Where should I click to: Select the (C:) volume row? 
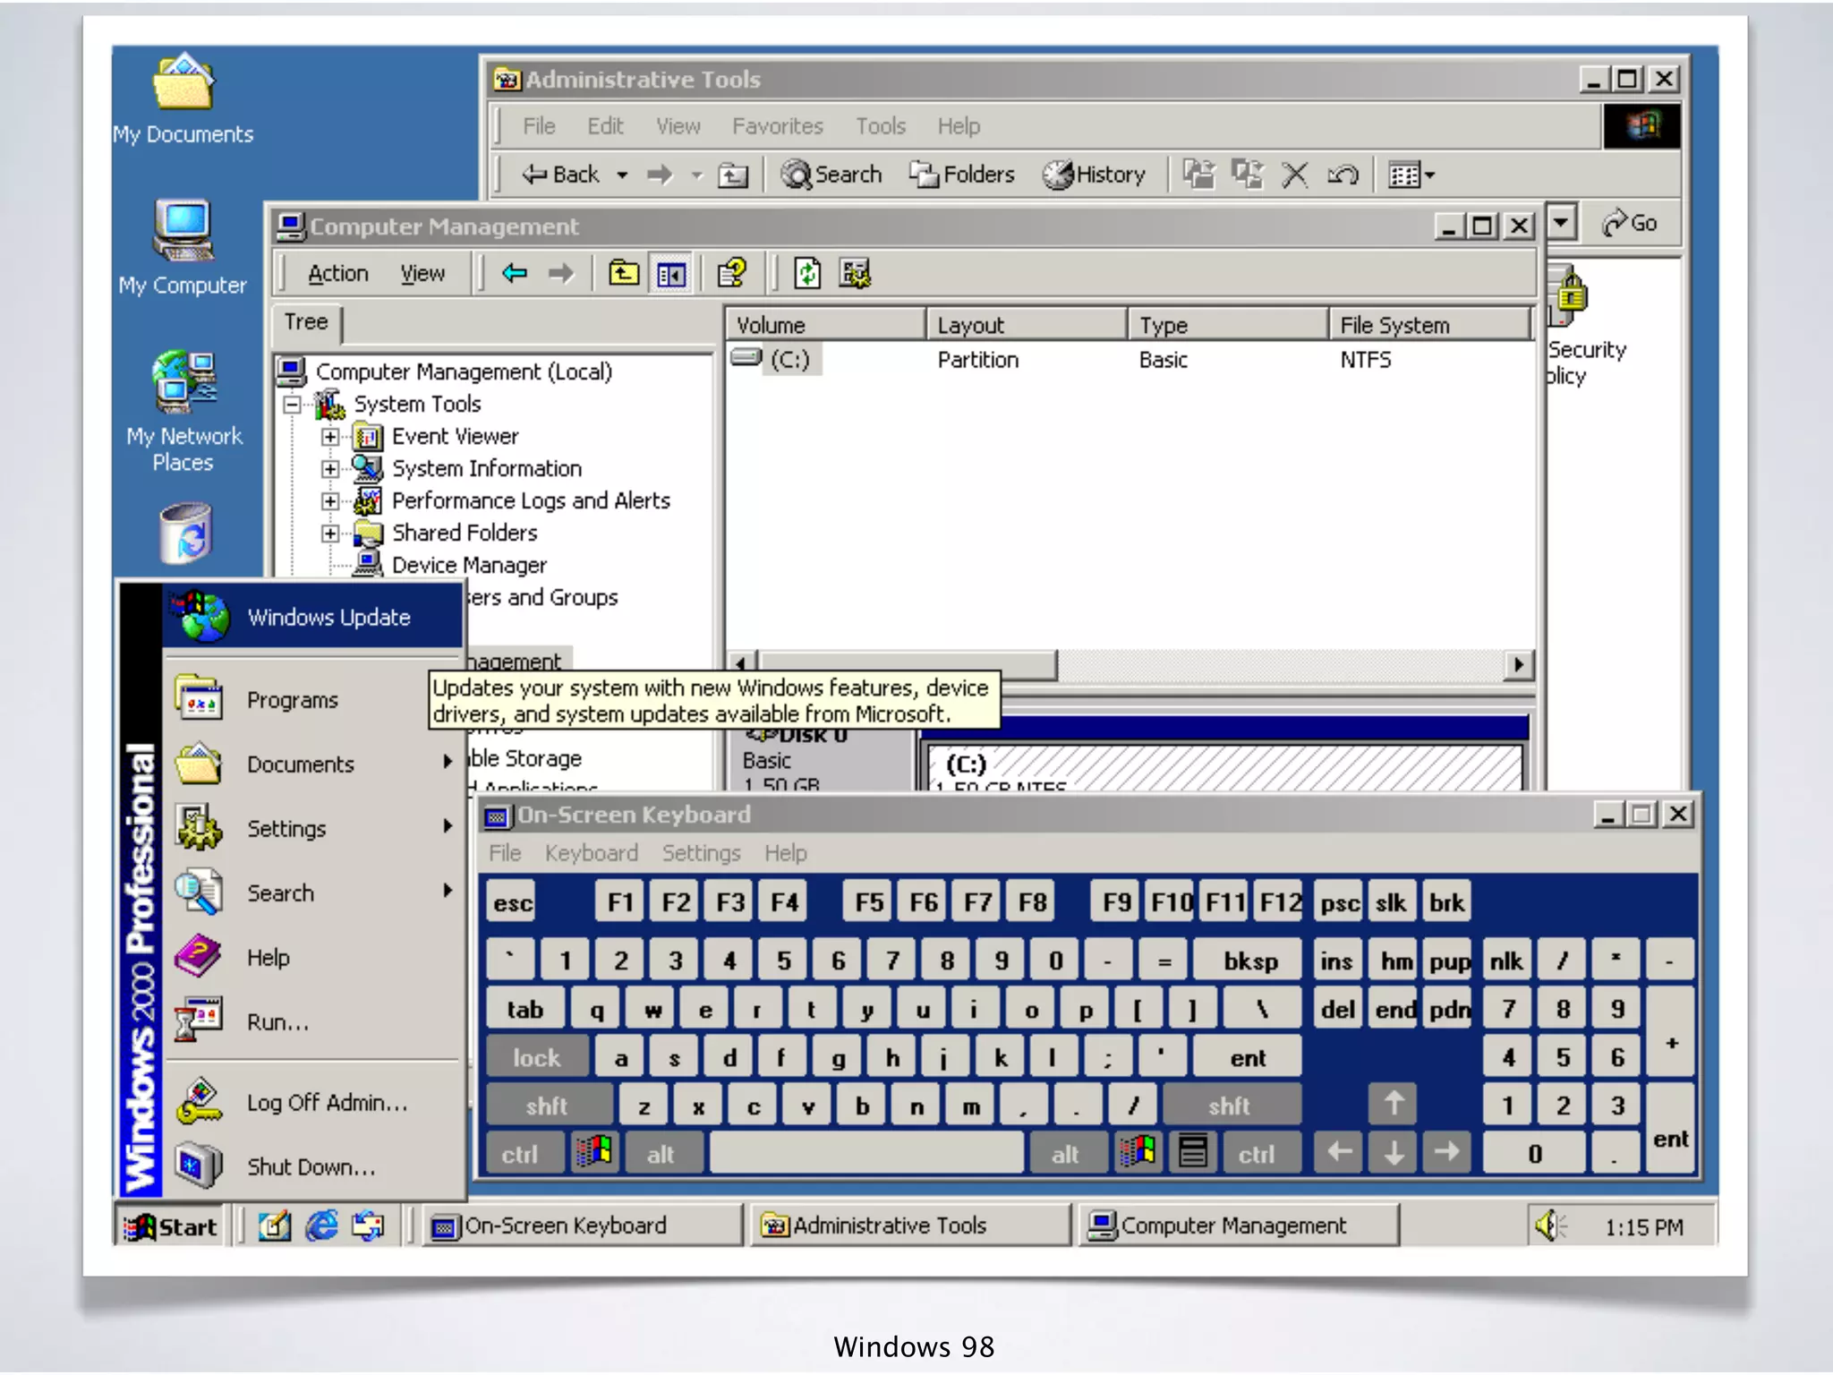click(x=789, y=360)
